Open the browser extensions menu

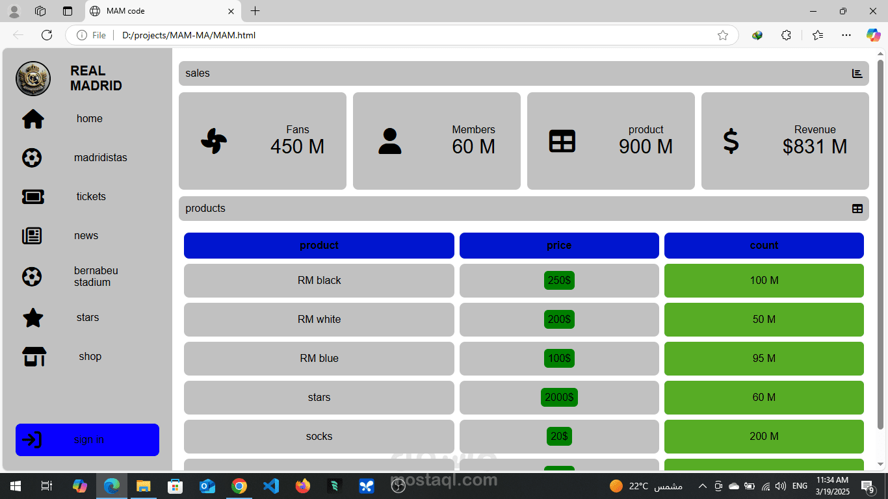tap(786, 35)
